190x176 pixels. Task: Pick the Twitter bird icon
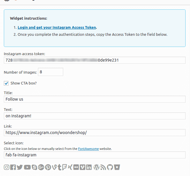(20, 167)
